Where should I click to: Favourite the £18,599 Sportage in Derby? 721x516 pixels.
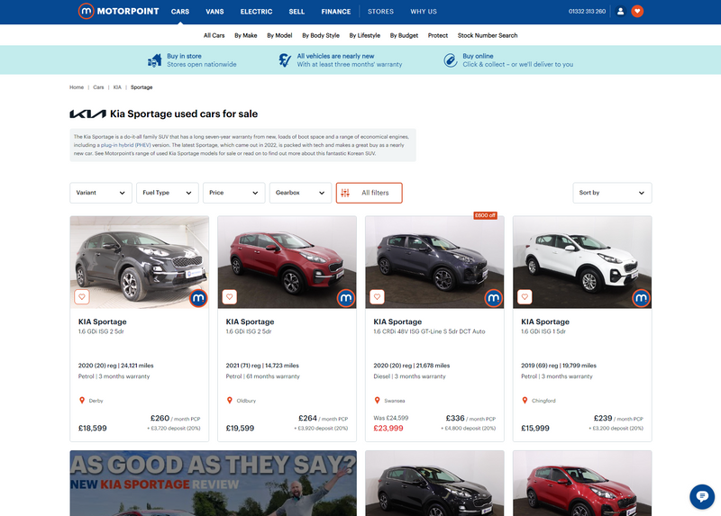pos(82,297)
